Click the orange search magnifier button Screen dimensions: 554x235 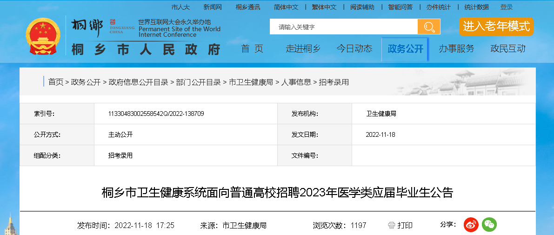pyautogui.click(x=428, y=27)
